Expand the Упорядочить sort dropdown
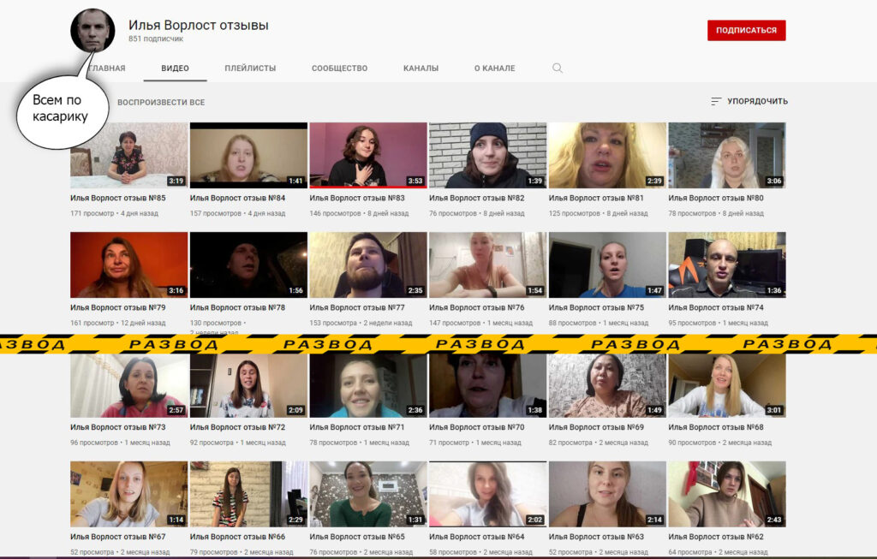The height and width of the screenshot is (559, 877). [757, 102]
